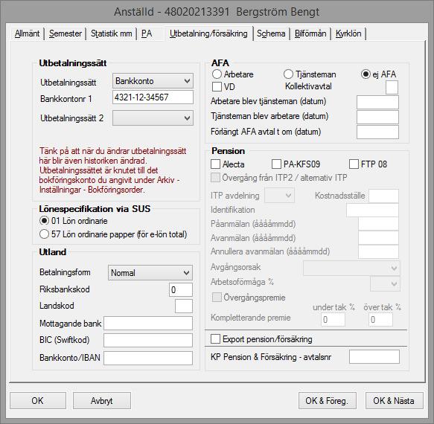434x424 pixels.
Task: Cancel with the Avbryt button
Action: tap(102, 400)
